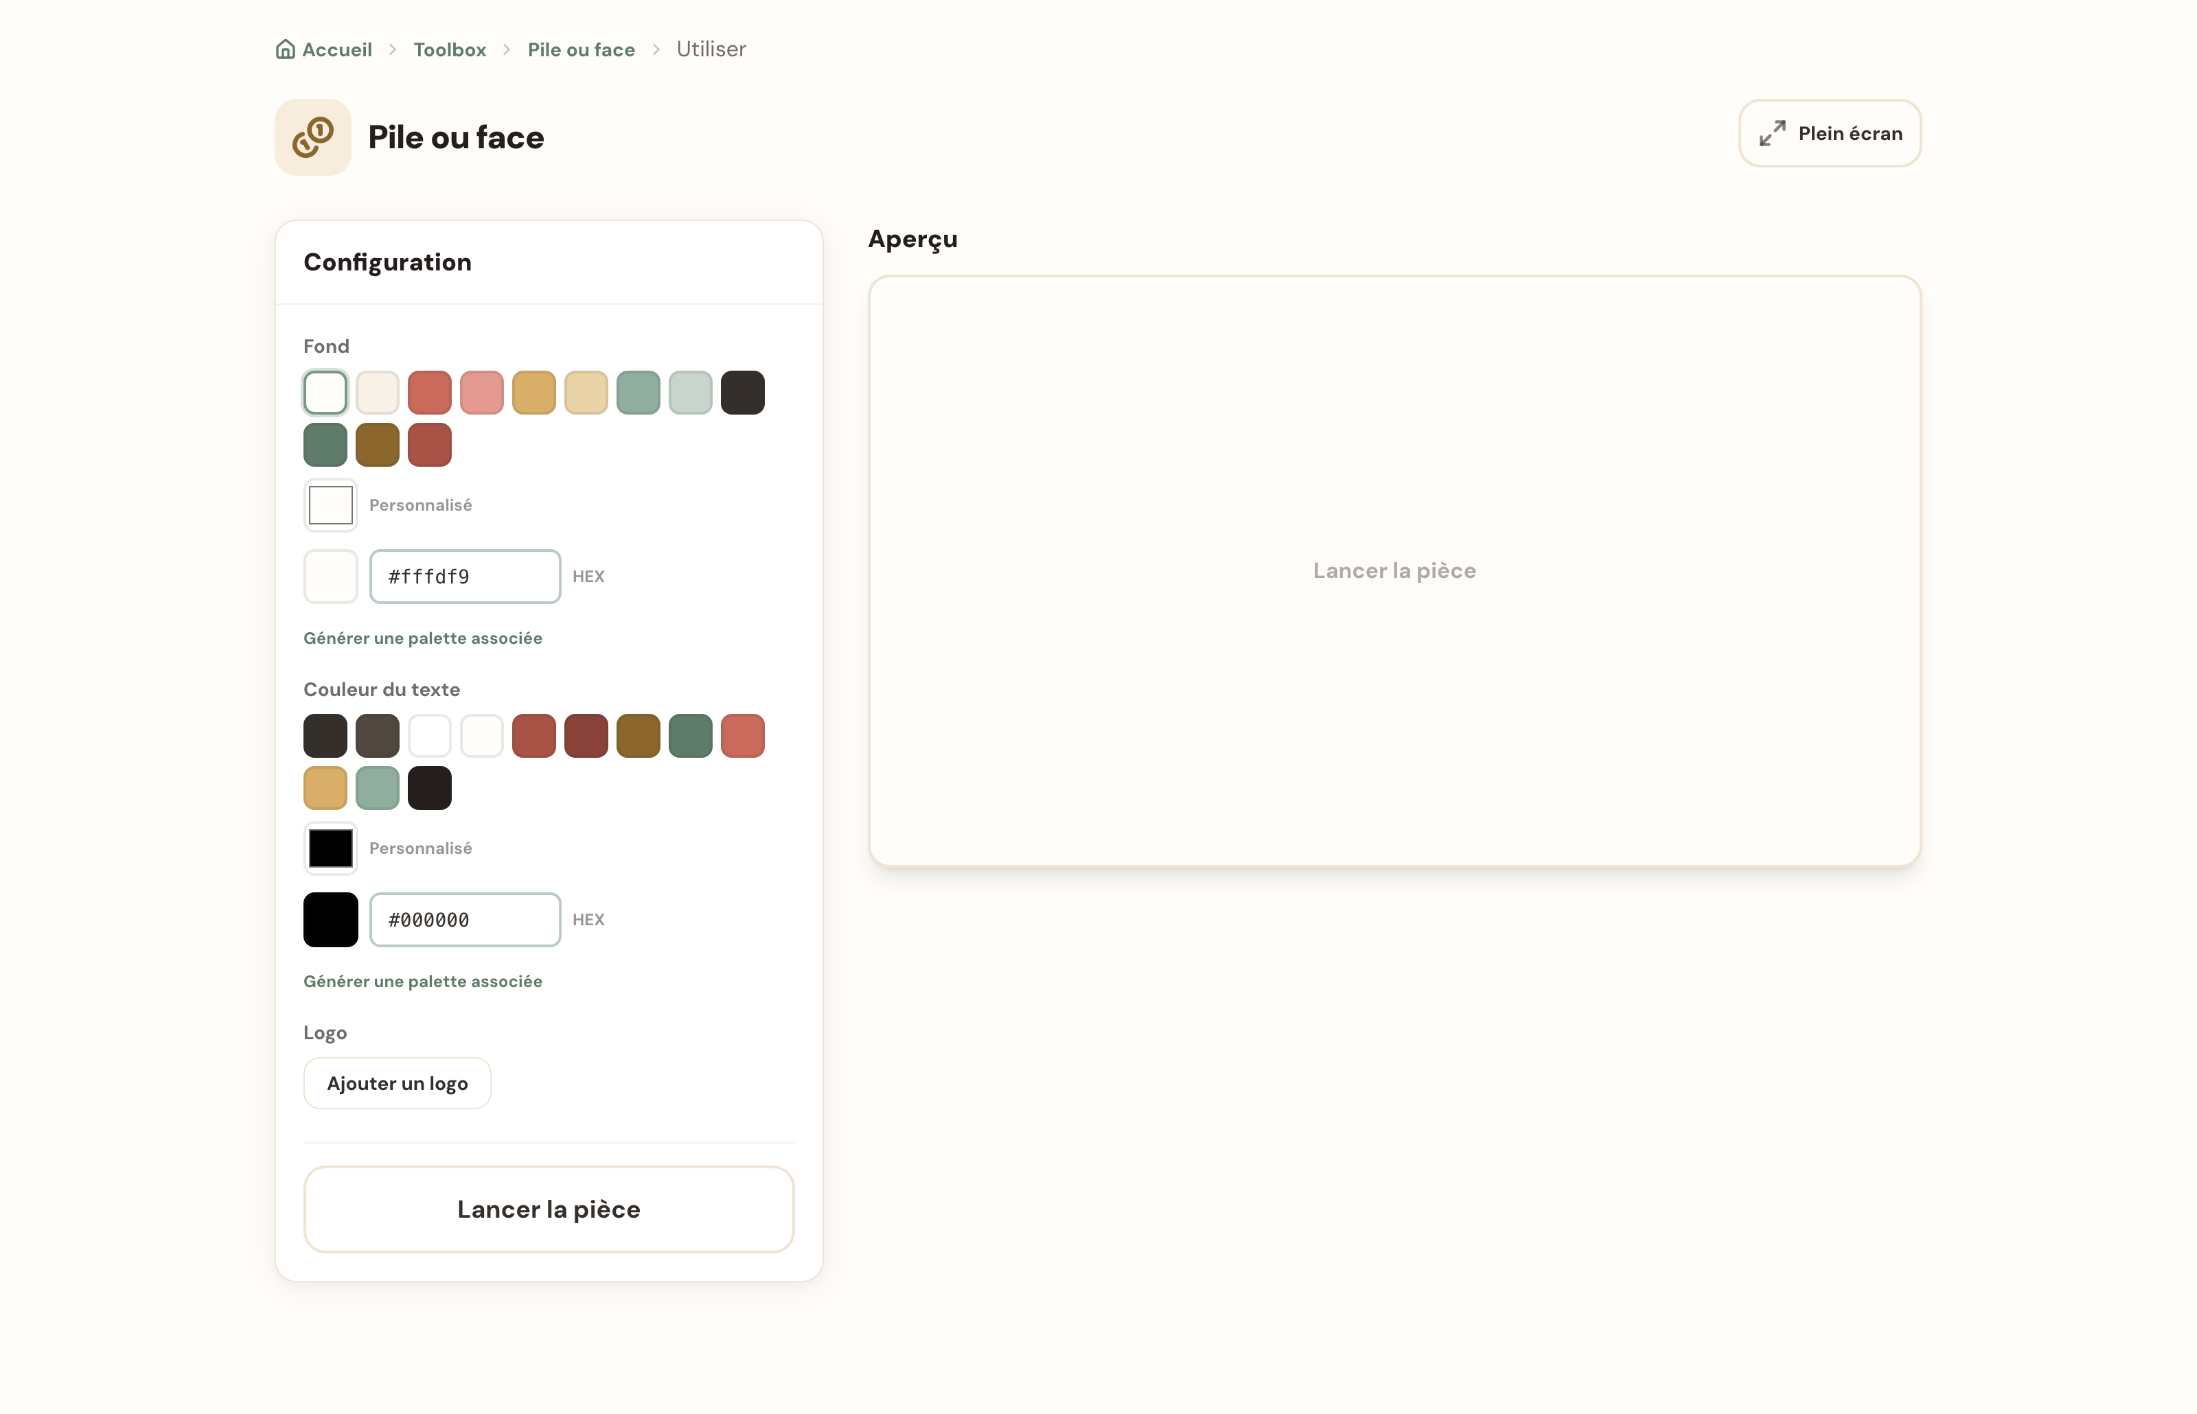Click the text hex input #000000
The width and height of the screenshot is (2197, 1414).
coord(465,920)
